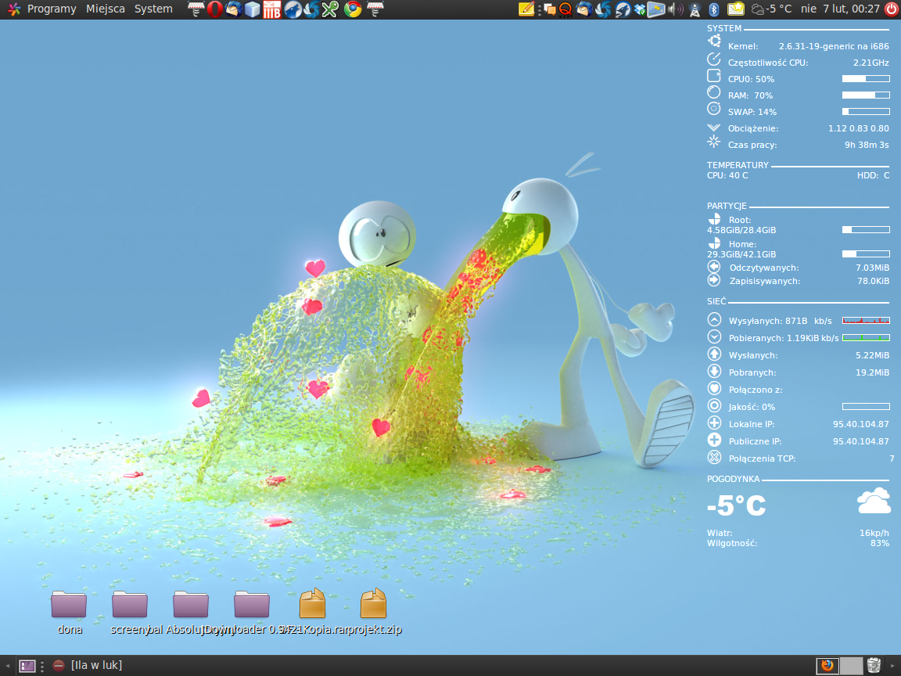Open the -5 °C weather applet in the panel
This screenshot has height=676, width=901.
(x=772, y=9)
